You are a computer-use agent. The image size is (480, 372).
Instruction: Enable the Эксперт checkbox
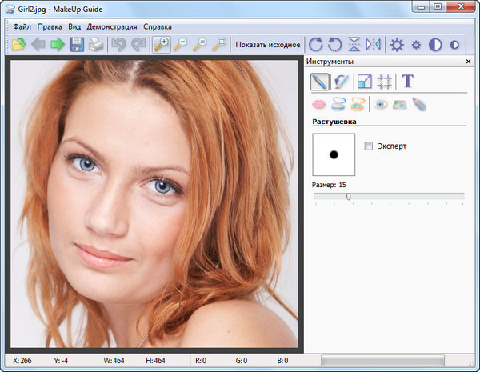tap(369, 146)
